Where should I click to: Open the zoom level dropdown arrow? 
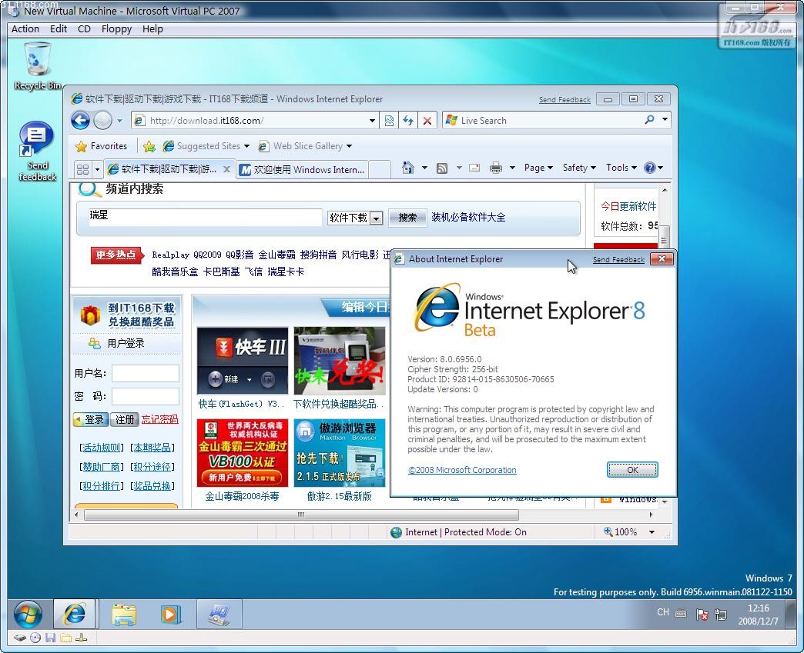tap(652, 532)
